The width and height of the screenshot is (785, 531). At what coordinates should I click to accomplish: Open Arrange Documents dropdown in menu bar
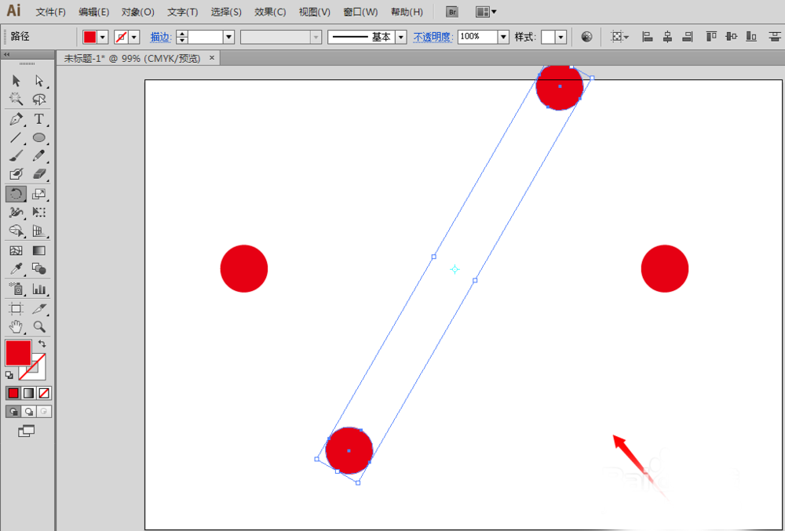click(x=486, y=12)
